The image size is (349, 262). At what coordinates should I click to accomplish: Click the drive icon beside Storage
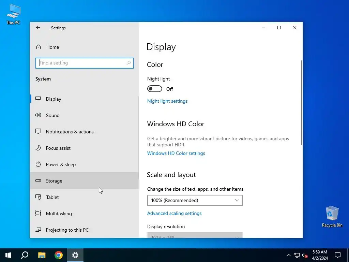click(x=38, y=180)
